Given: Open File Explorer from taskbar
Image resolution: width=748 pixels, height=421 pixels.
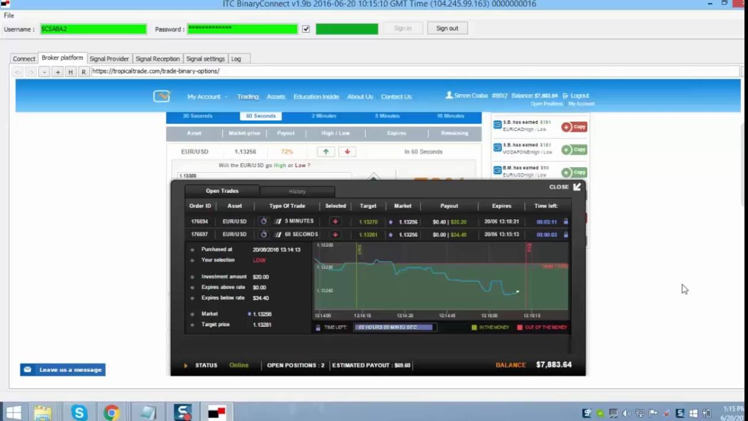Looking at the screenshot, I should tap(43, 413).
